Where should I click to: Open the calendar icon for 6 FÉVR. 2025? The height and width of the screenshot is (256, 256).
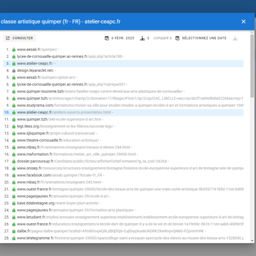(x=107, y=38)
